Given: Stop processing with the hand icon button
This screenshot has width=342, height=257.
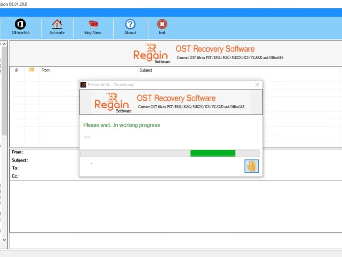Looking at the screenshot, I should tap(252, 166).
